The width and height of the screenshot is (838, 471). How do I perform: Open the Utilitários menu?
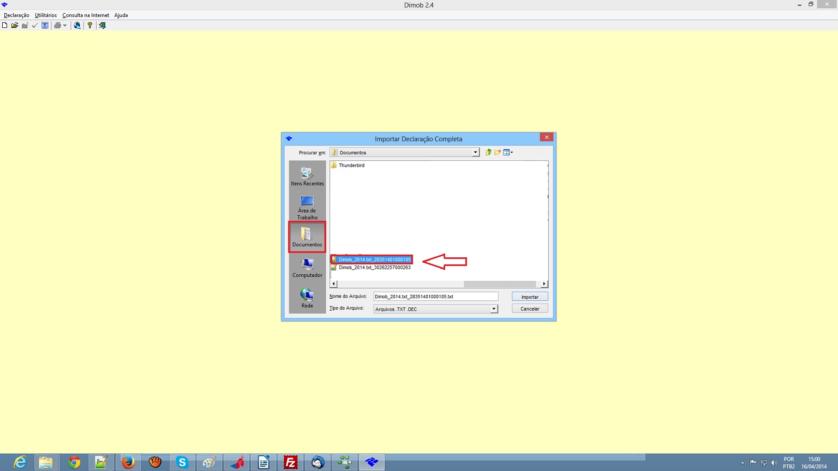click(46, 15)
